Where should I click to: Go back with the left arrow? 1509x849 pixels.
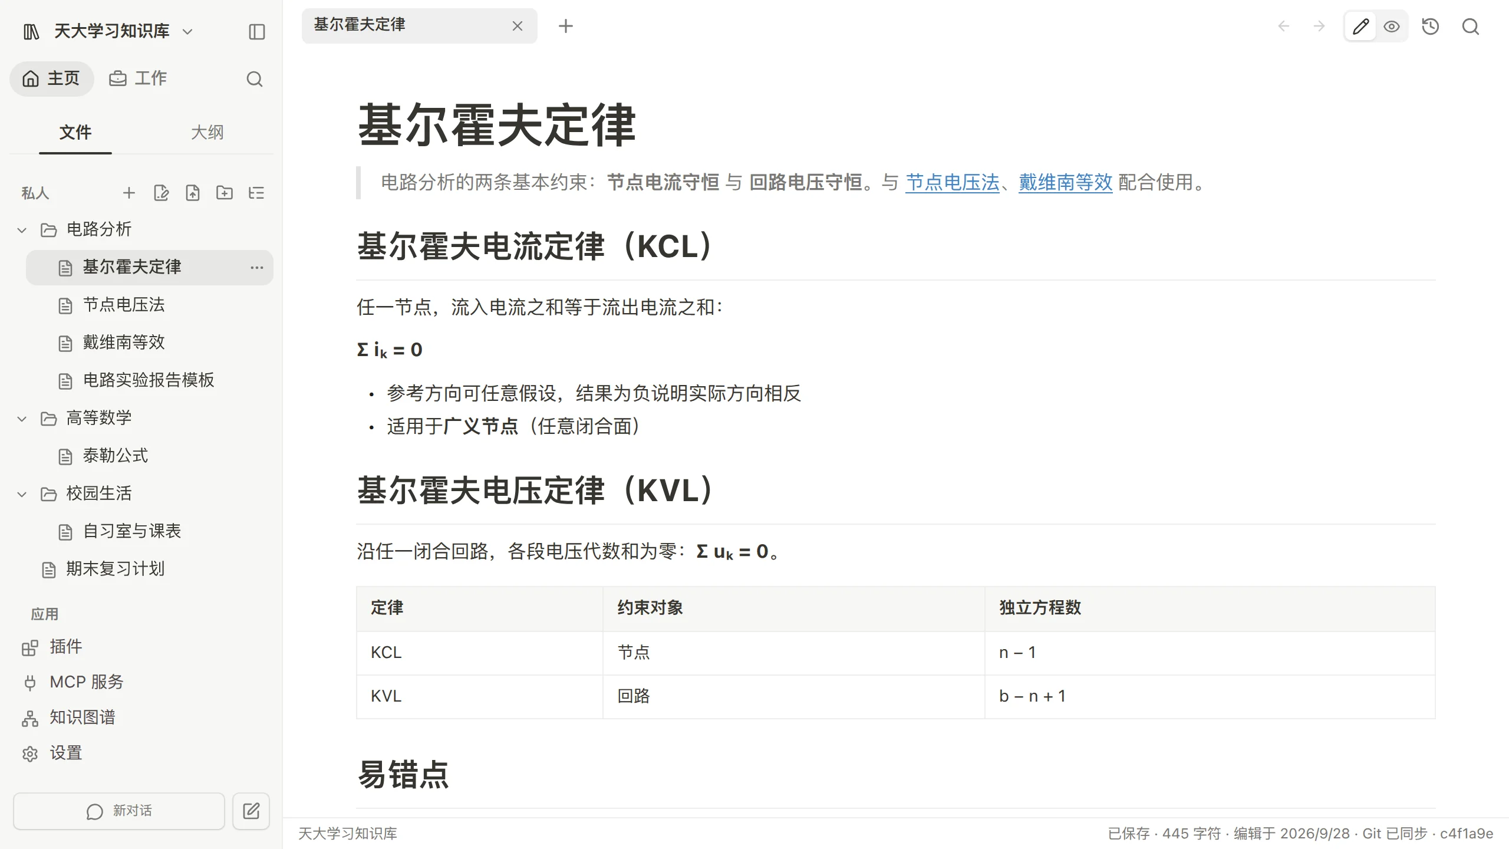[x=1284, y=26]
